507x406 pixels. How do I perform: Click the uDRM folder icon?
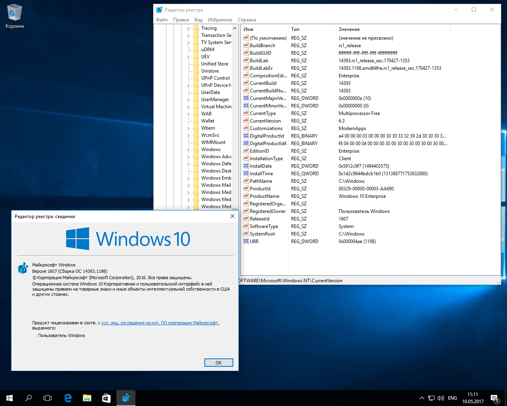[x=196, y=50]
